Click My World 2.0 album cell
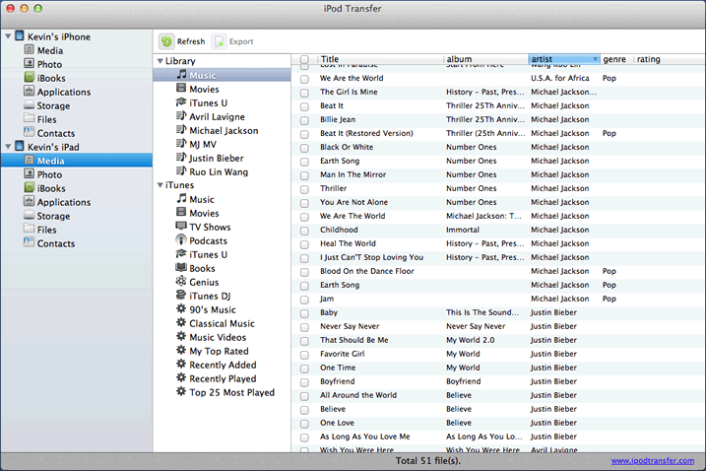This screenshot has height=471, width=706. pyautogui.click(x=470, y=340)
